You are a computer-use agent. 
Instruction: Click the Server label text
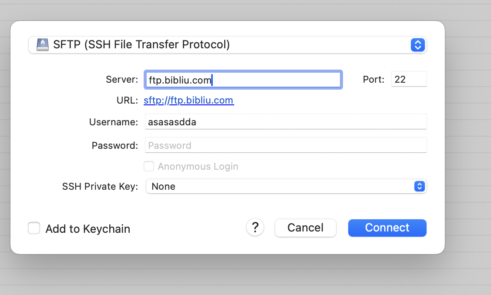[122, 79]
